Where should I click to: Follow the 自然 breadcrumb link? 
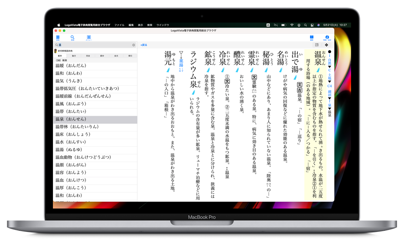[330, 62]
